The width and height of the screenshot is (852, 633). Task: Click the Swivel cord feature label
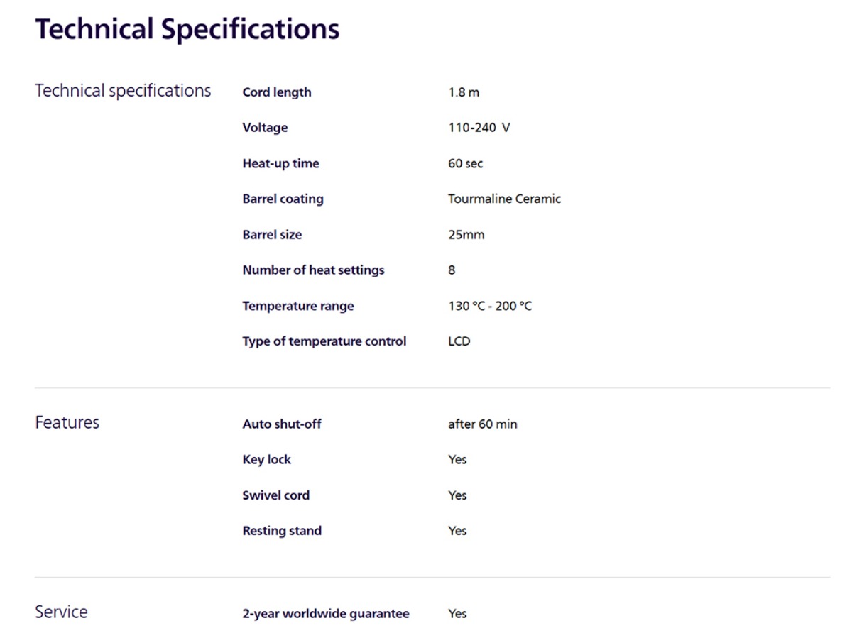coord(276,495)
